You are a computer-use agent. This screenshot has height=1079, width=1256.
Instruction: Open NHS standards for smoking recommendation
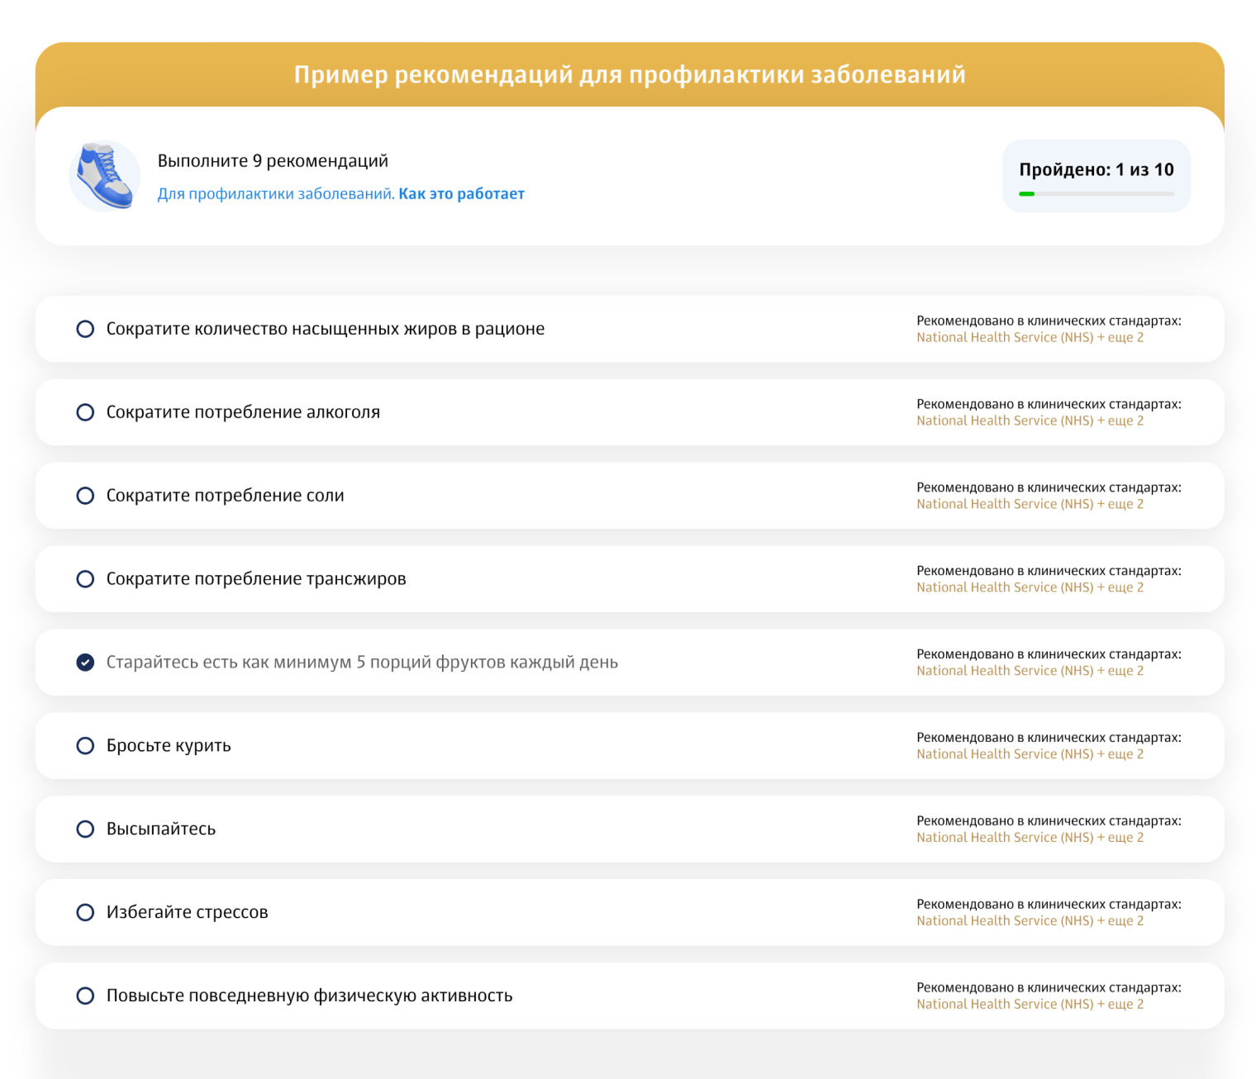coord(1030,753)
